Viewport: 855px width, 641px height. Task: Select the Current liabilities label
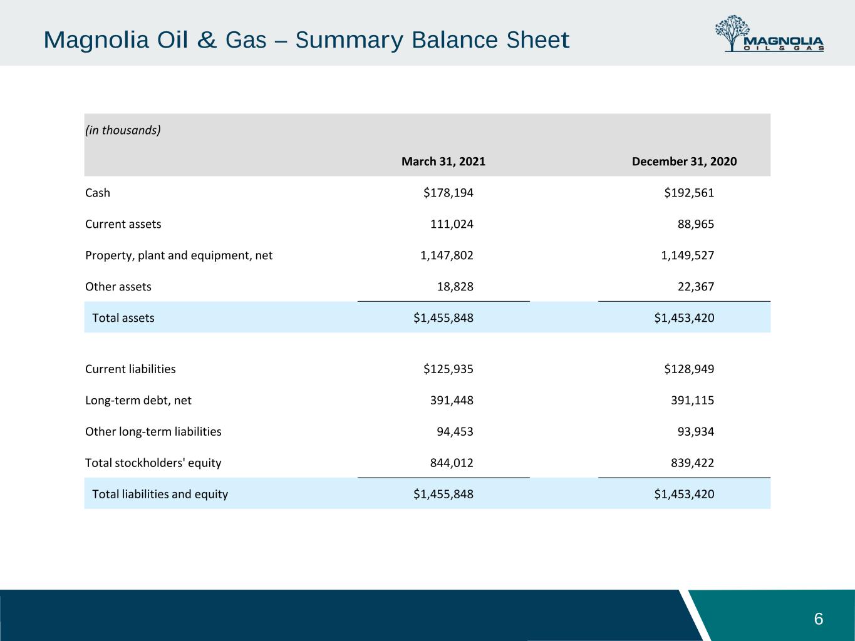pos(130,369)
